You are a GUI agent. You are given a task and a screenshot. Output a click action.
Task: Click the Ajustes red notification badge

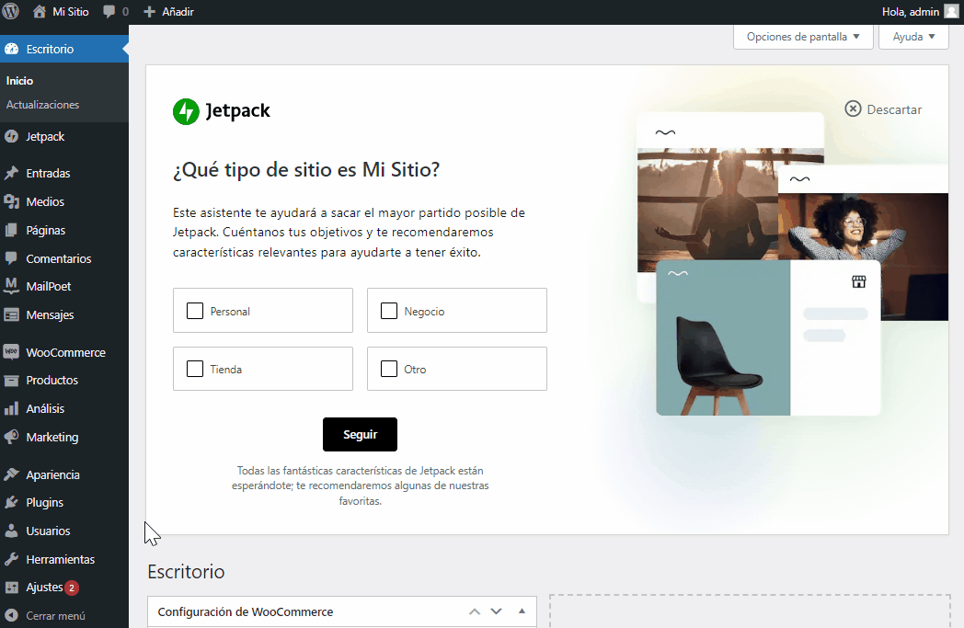pyautogui.click(x=72, y=588)
